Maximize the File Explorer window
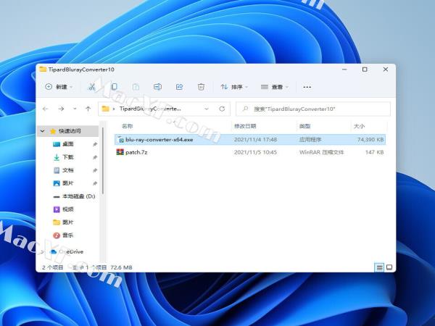The image size is (435, 326). pyautogui.click(x=365, y=70)
